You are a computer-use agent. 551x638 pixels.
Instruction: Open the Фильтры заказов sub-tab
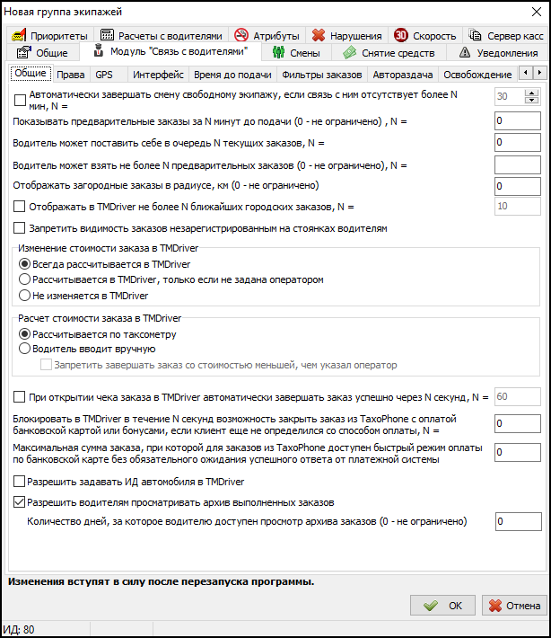point(322,75)
